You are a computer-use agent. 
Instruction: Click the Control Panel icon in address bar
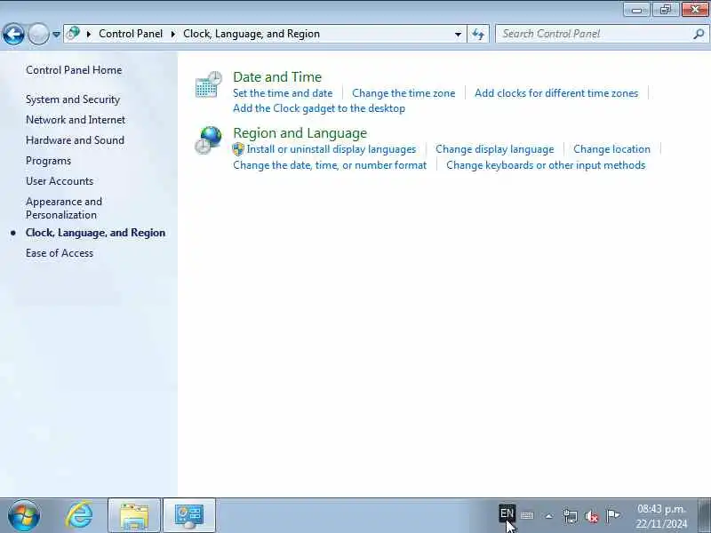[73, 34]
